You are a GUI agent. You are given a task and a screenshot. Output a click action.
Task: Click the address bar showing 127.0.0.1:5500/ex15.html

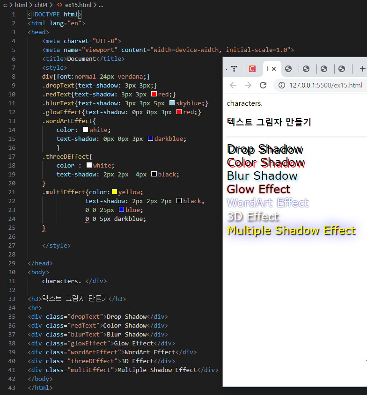point(326,85)
